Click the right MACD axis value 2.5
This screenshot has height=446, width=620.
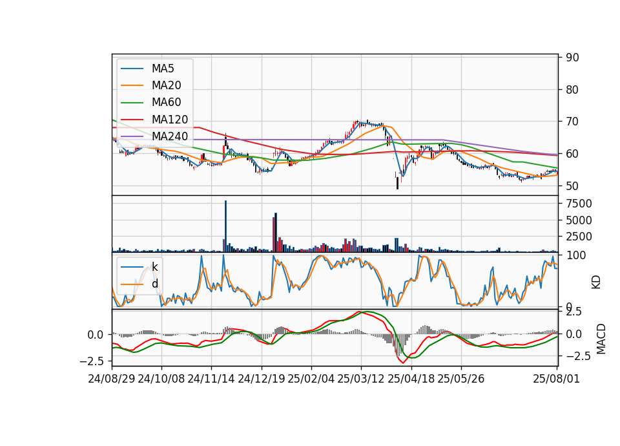click(x=573, y=312)
